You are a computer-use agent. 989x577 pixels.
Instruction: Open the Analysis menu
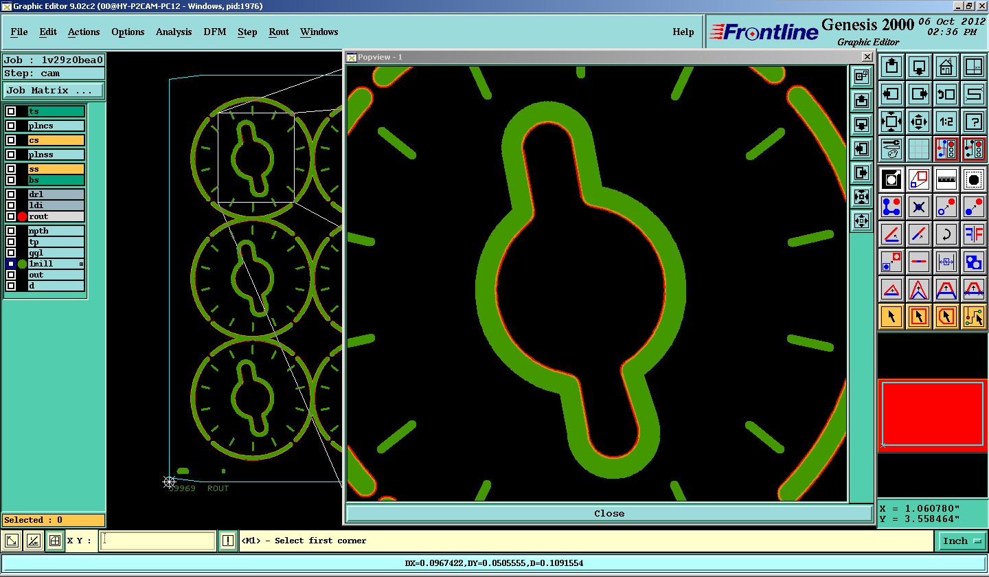(174, 32)
